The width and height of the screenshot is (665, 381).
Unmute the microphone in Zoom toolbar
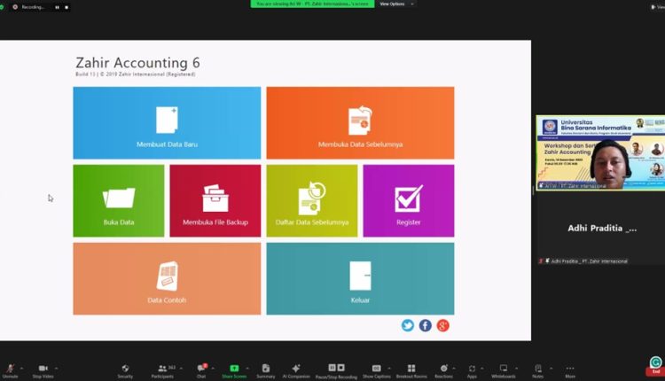pos(10,371)
